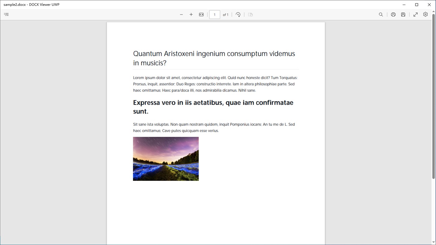Open the document outline sidebar

pos(6,14)
